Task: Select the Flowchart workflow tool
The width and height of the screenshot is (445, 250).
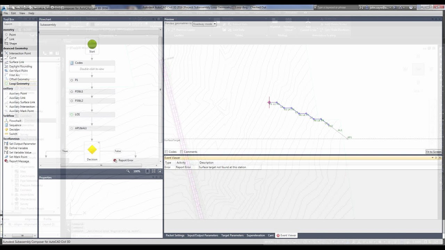Action: 15,121
